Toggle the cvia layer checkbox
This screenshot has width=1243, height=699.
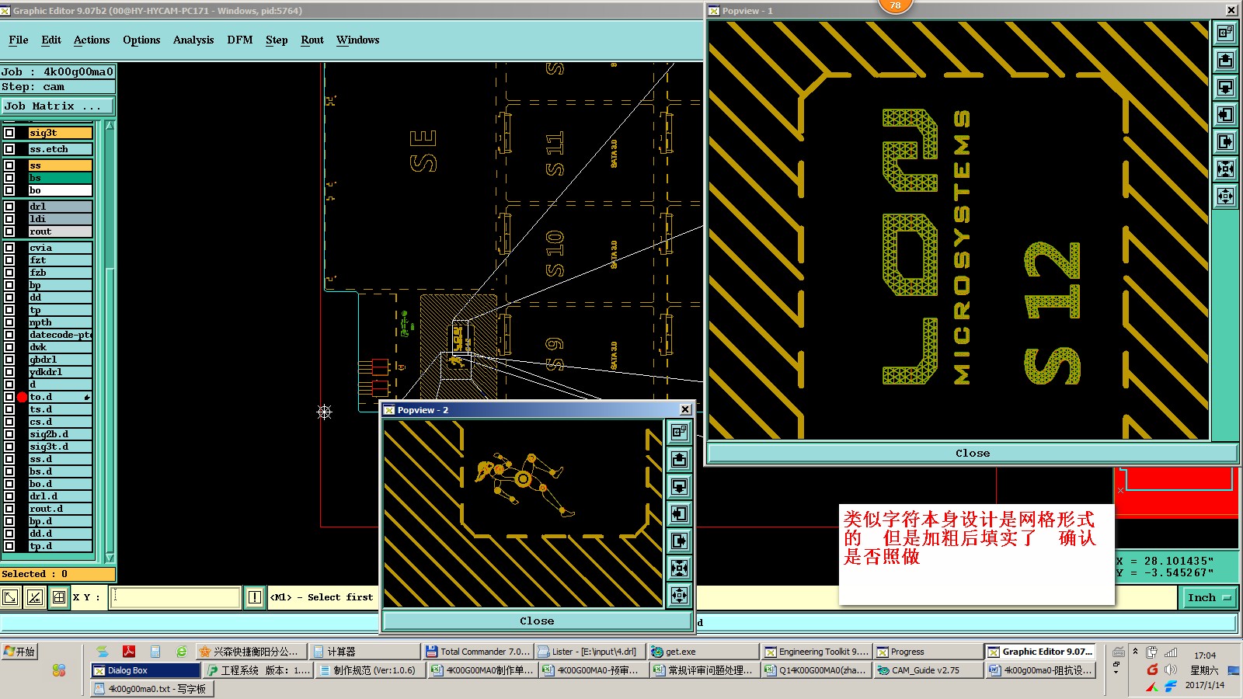click(9, 248)
